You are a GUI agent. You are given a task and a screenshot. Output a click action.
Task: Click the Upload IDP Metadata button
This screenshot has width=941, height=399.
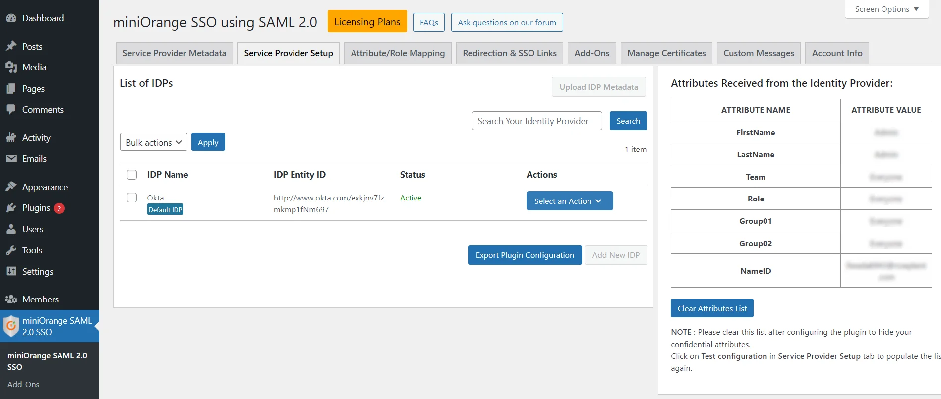tap(599, 87)
